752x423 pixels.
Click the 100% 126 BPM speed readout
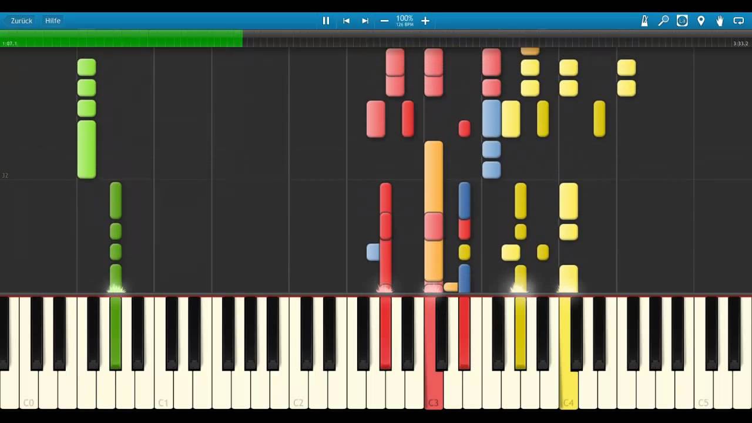(x=405, y=21)
